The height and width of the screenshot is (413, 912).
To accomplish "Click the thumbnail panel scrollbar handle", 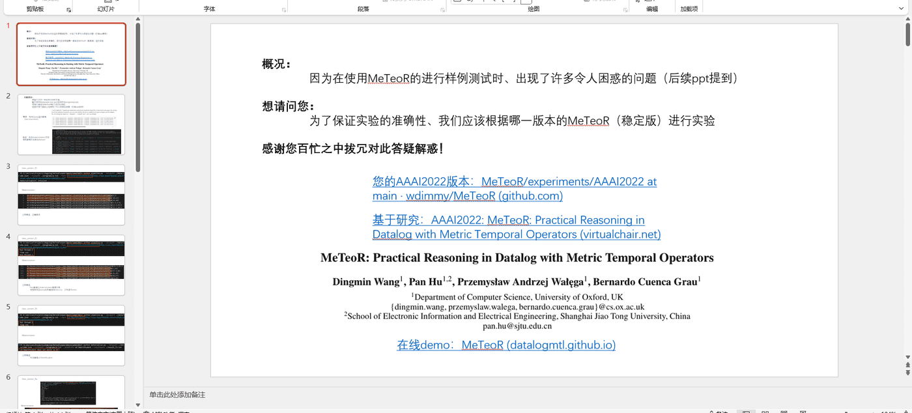I will click(138, 98).
